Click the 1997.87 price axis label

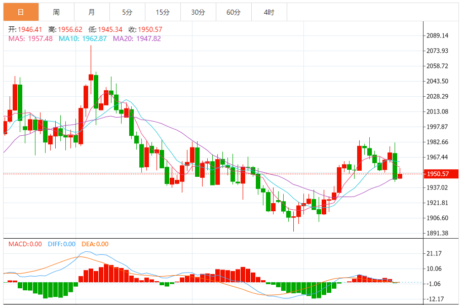[437, 127]
